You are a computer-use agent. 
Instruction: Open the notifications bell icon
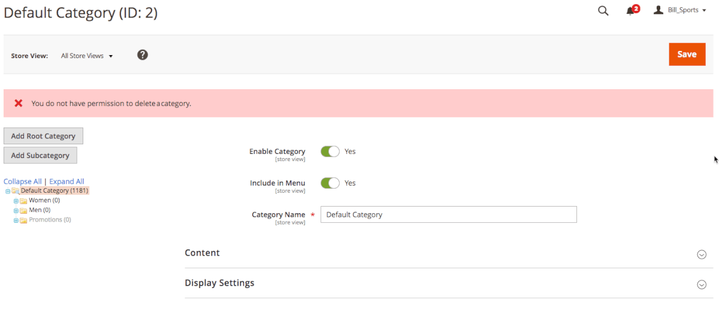click(630, 11)
